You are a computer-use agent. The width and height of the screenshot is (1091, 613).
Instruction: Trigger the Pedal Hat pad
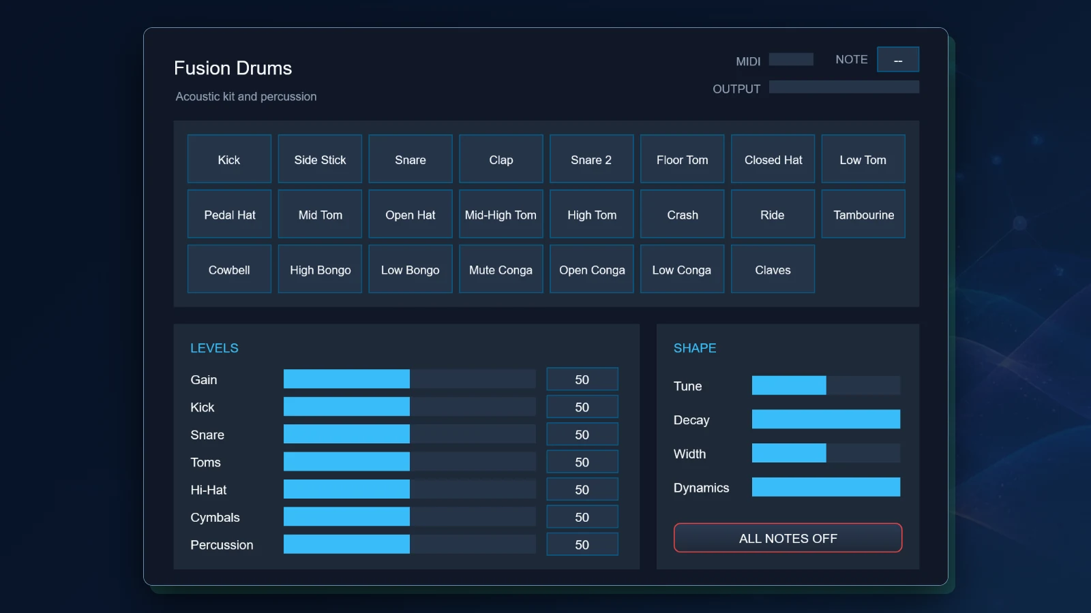coord(229,214)
